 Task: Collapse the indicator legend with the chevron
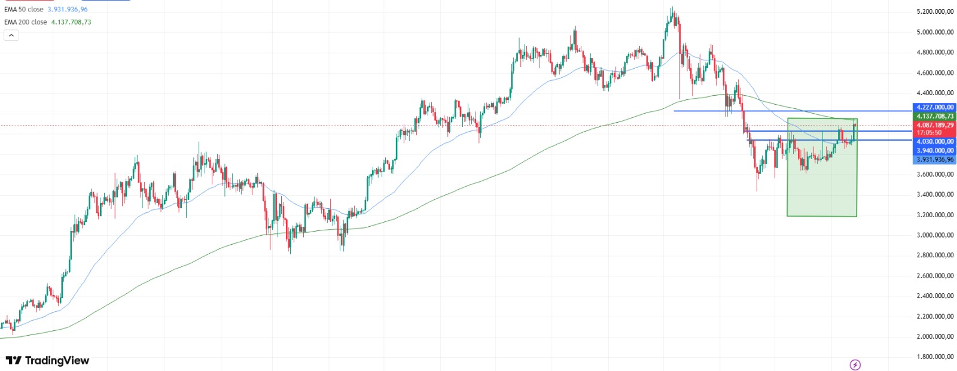pos(11,35)
